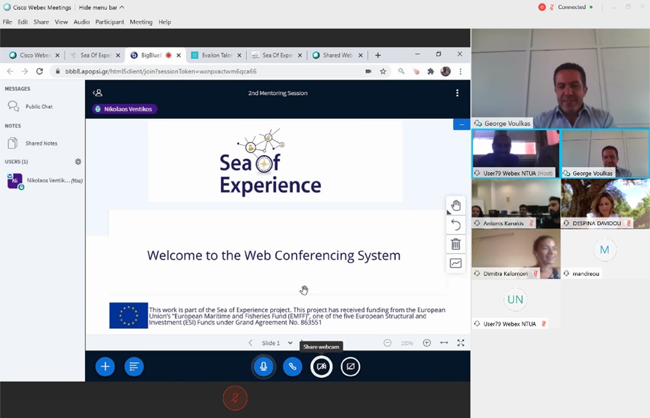Bookmark this page with the star icon
Image resolution: width=650 pixels, height=418 pixels.
pyautogui.click(x=383, y=71)
